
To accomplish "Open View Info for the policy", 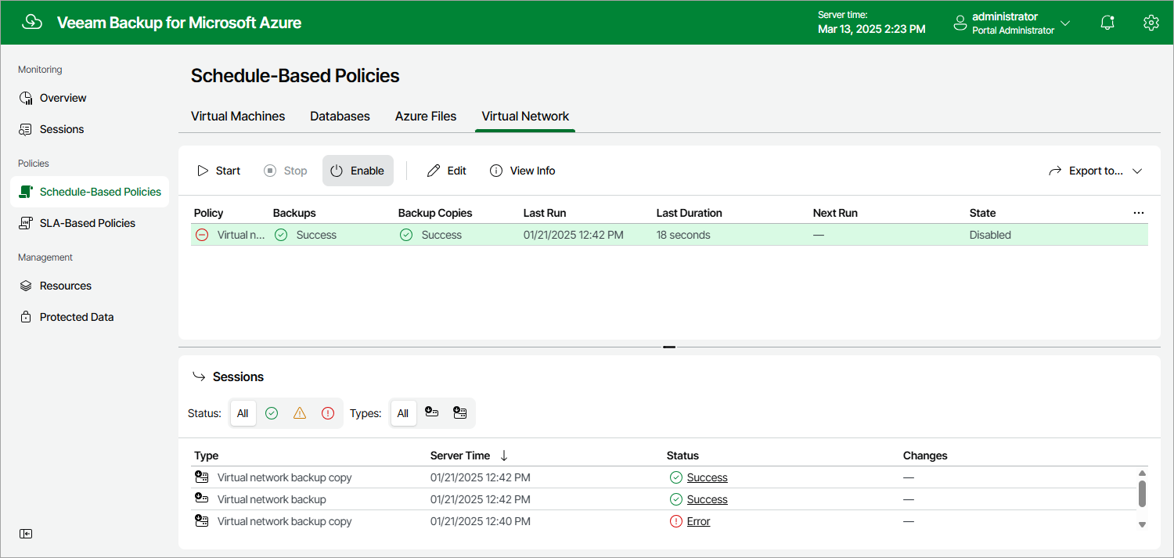I will click(x=522, y=171).
